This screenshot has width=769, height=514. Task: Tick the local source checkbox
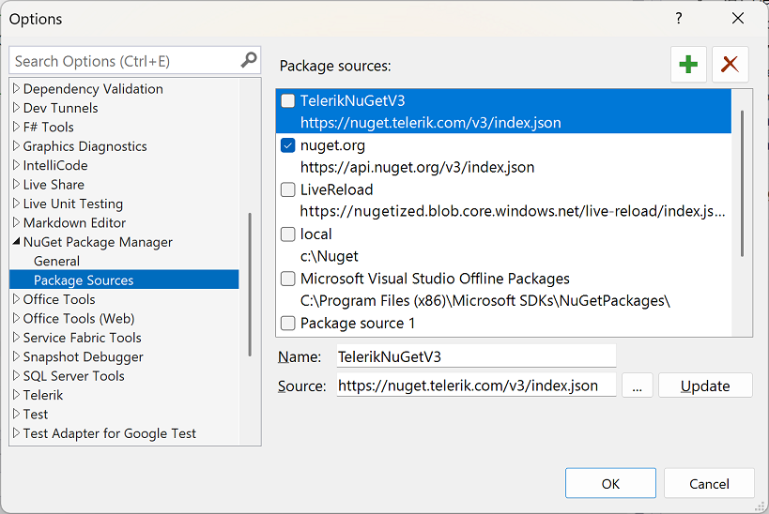click(288, 234)
